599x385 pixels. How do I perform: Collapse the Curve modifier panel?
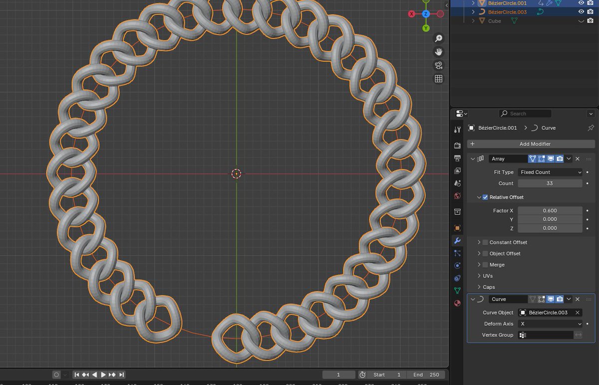473,299
